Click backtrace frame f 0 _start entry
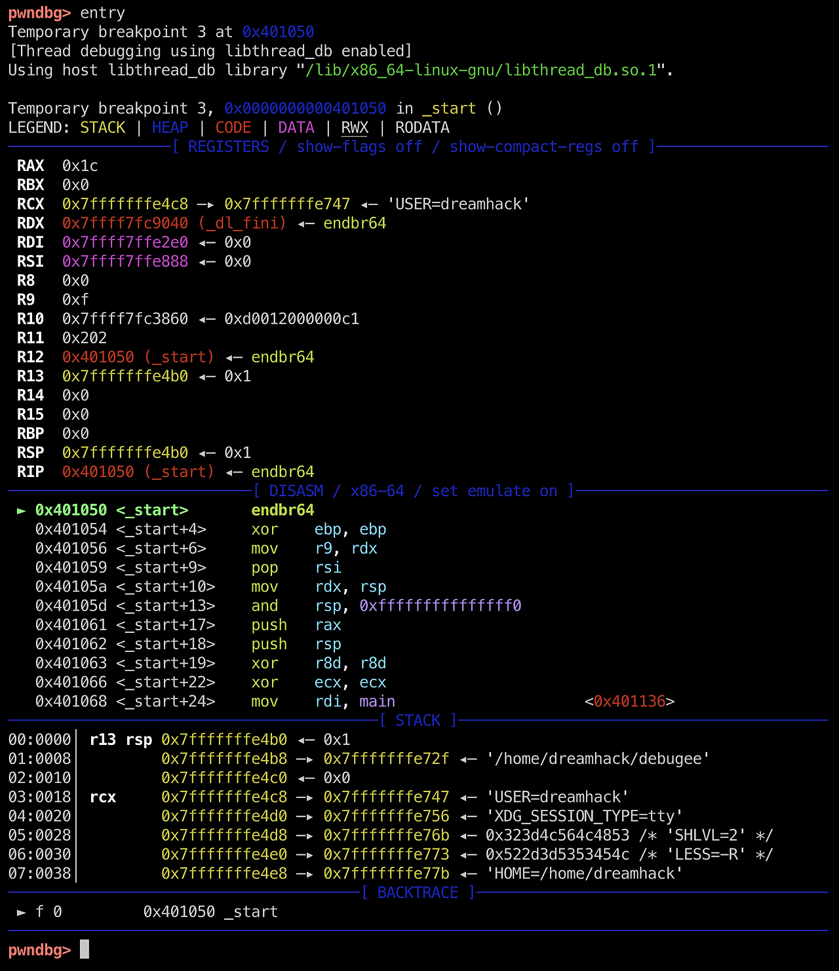This screenshot has width=839, height=971. [x=147, y=912]
